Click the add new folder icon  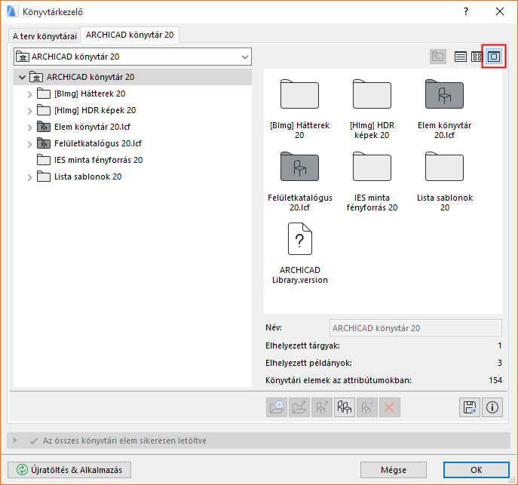[277, 407]
